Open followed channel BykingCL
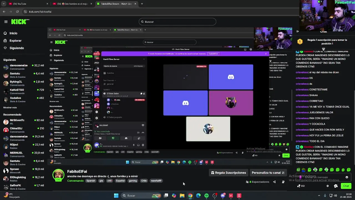Viewport: 355px width, 200px height. click(x=24, y=83)
